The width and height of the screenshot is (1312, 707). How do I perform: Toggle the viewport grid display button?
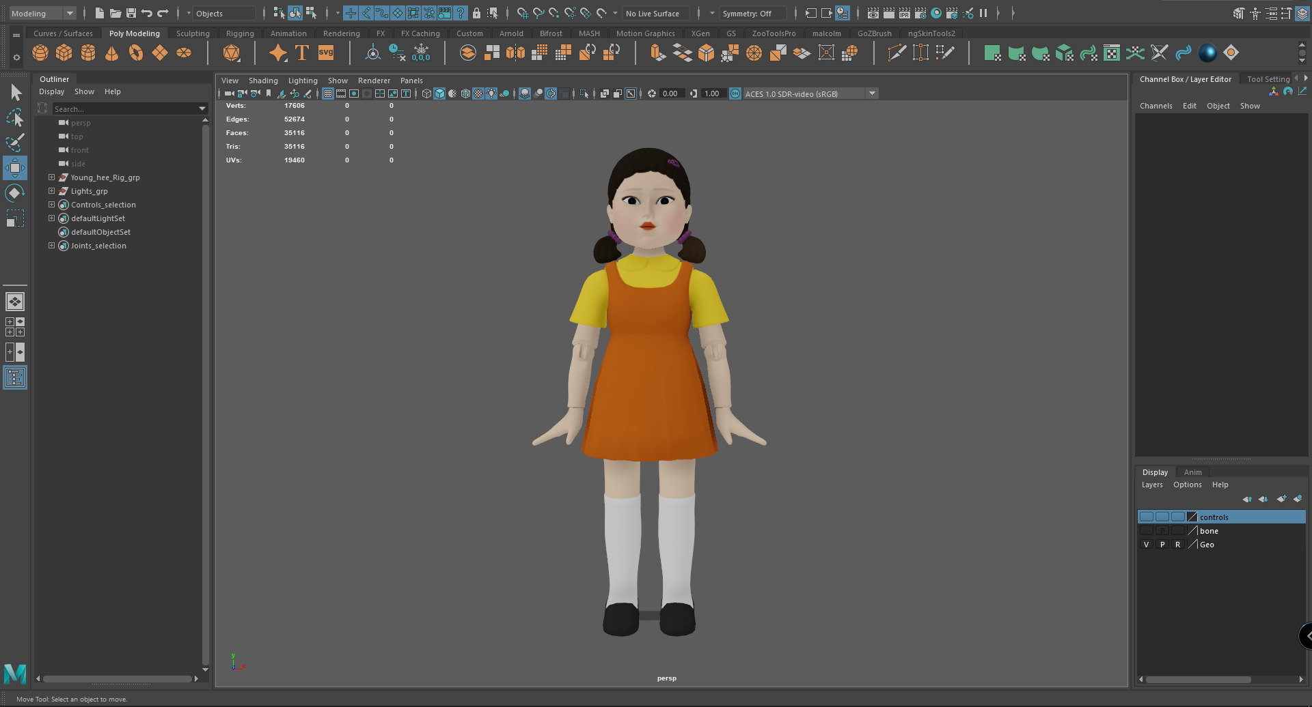click(328, 93)
